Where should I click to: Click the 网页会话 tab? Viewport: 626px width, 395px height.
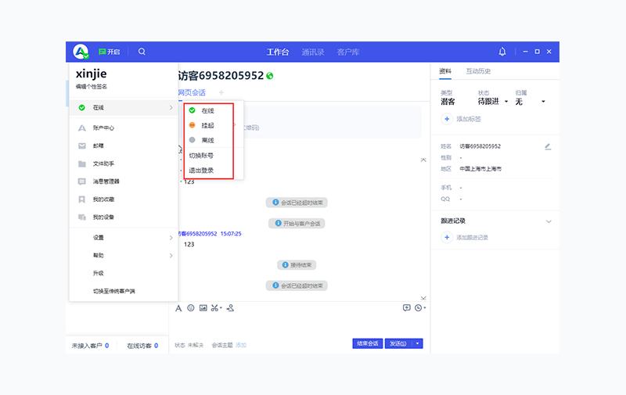(x=192, y=92)
